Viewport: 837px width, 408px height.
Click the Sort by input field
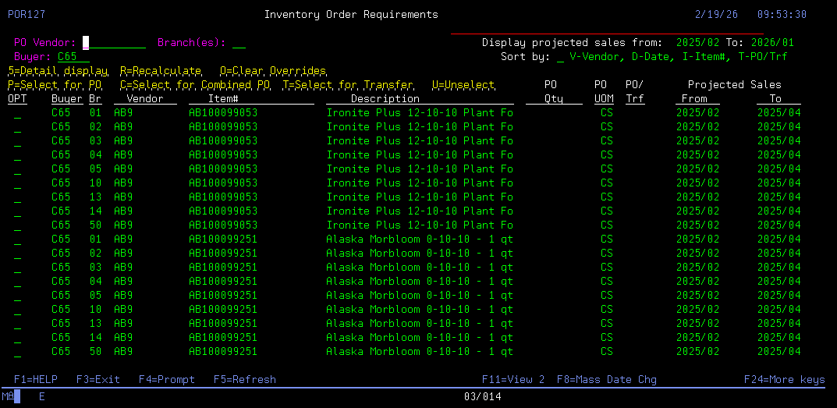click(x=561, y=57)
